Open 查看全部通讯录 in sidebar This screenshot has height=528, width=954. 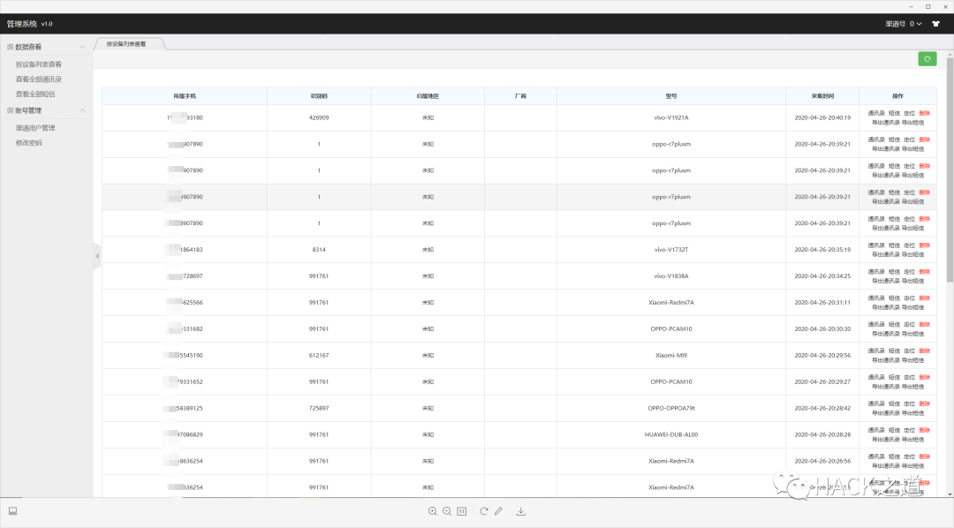(38, 79)
